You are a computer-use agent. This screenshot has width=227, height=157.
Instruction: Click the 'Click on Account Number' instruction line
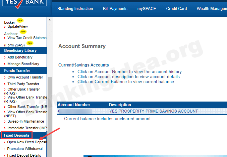(130, 71)
